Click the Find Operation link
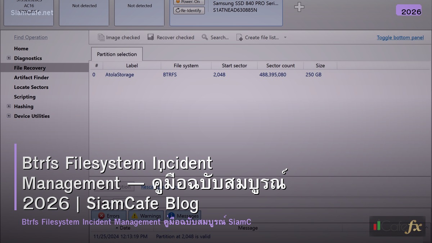Image resolution: width=432 pixels, height=243 pixels. [x=31, y=37]
